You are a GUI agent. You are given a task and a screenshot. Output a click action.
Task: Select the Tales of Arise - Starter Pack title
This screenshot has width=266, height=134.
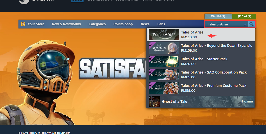(x=204, y=59)
